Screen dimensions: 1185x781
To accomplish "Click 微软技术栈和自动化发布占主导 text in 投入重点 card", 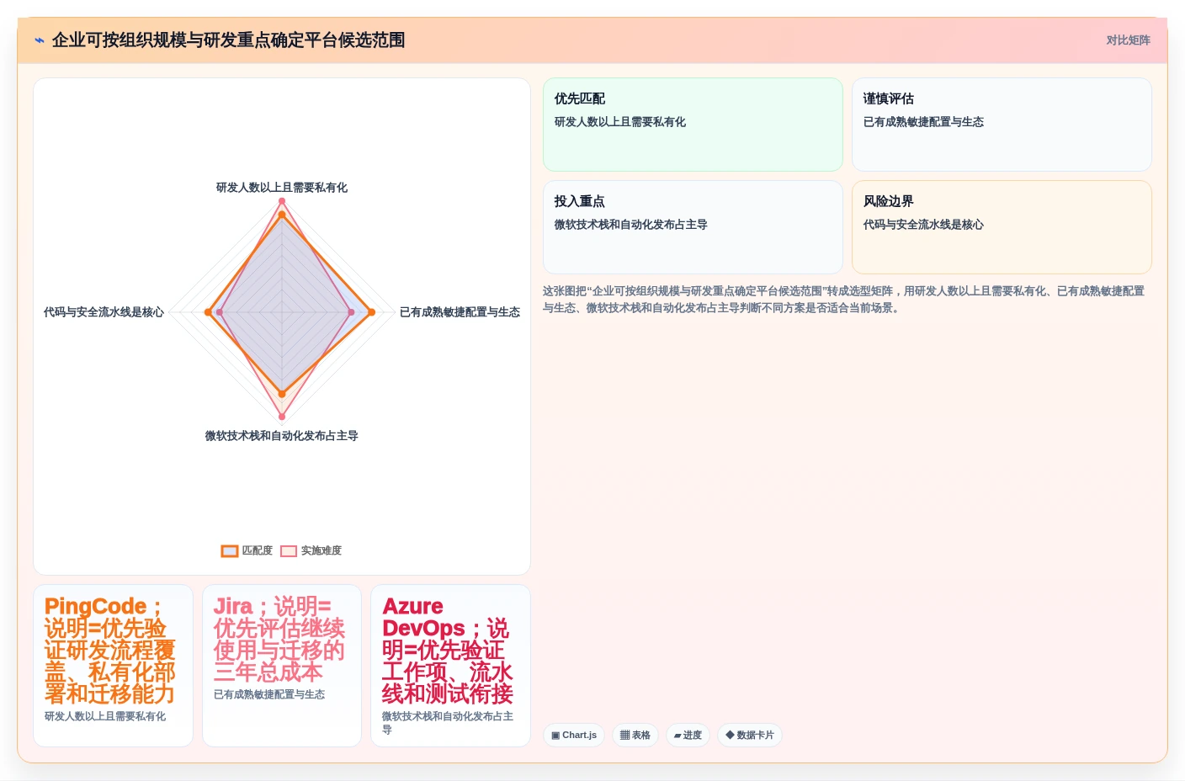I will click(631, 225).
